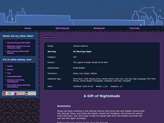Go to the Sketchbook section
This screenshot has width=164, height=123.
point(62,28)
